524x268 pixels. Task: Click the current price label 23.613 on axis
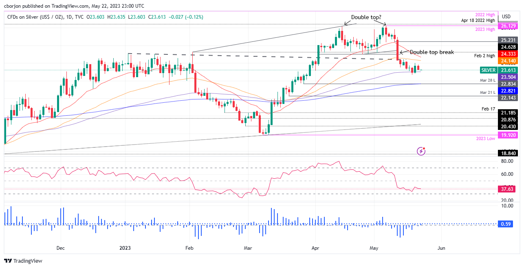508,70
